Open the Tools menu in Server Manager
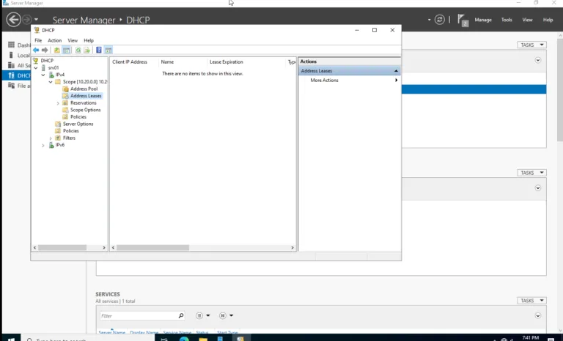 (507, 20)
